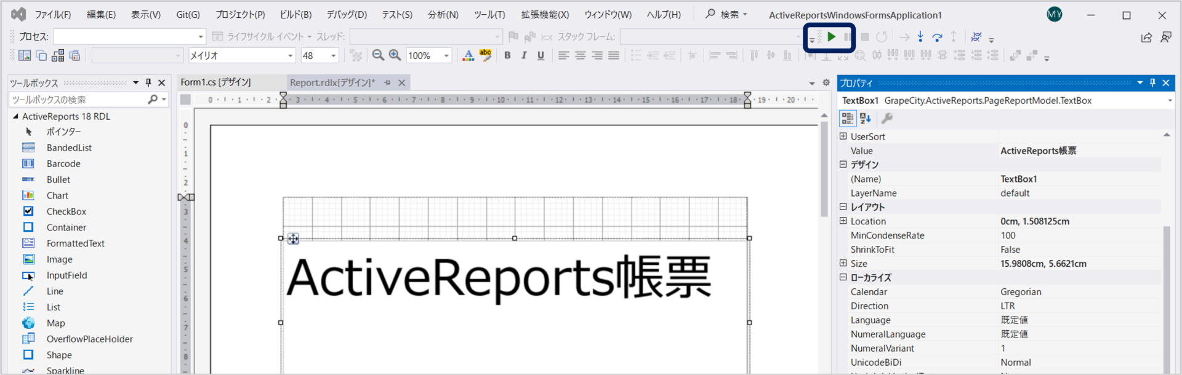The width and height of the screenshot is (1182, 375).
Task: Collapse the ローカライズ property category
Action: pyautogui.click(x=843, y=277)
